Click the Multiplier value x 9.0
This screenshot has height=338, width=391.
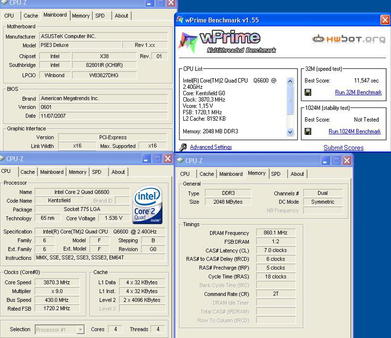click(x=57, y=291)
